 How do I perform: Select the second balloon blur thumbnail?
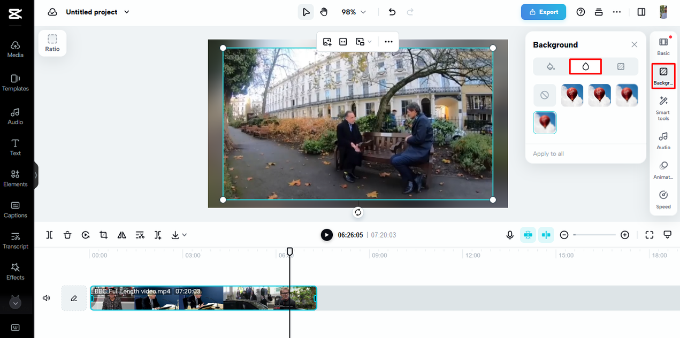coord(600,95)
